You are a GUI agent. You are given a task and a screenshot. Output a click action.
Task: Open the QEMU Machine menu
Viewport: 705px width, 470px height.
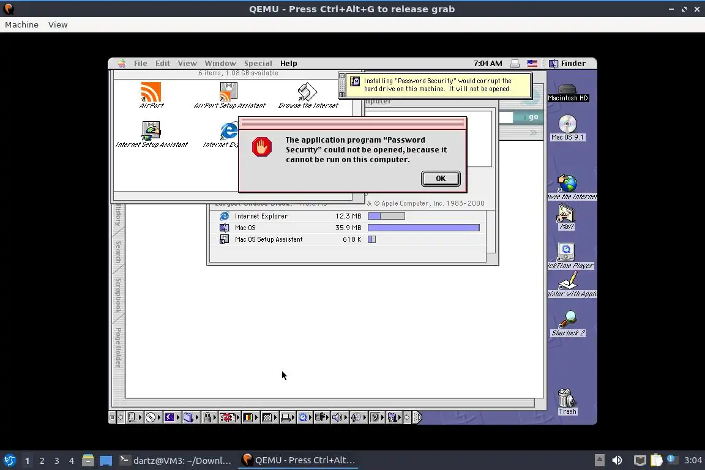coord(21,24)
